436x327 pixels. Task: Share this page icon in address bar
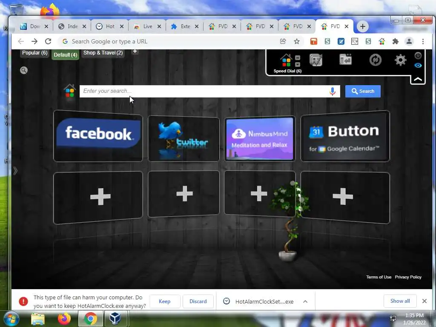click(x=283, y=41)
